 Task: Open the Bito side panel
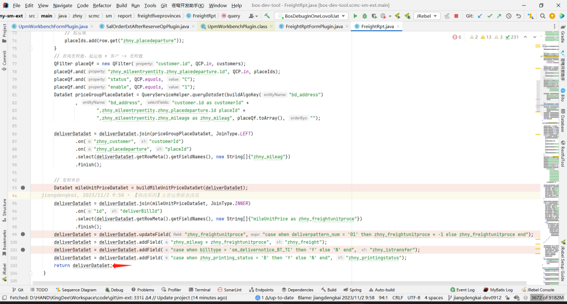coord(562,96)
